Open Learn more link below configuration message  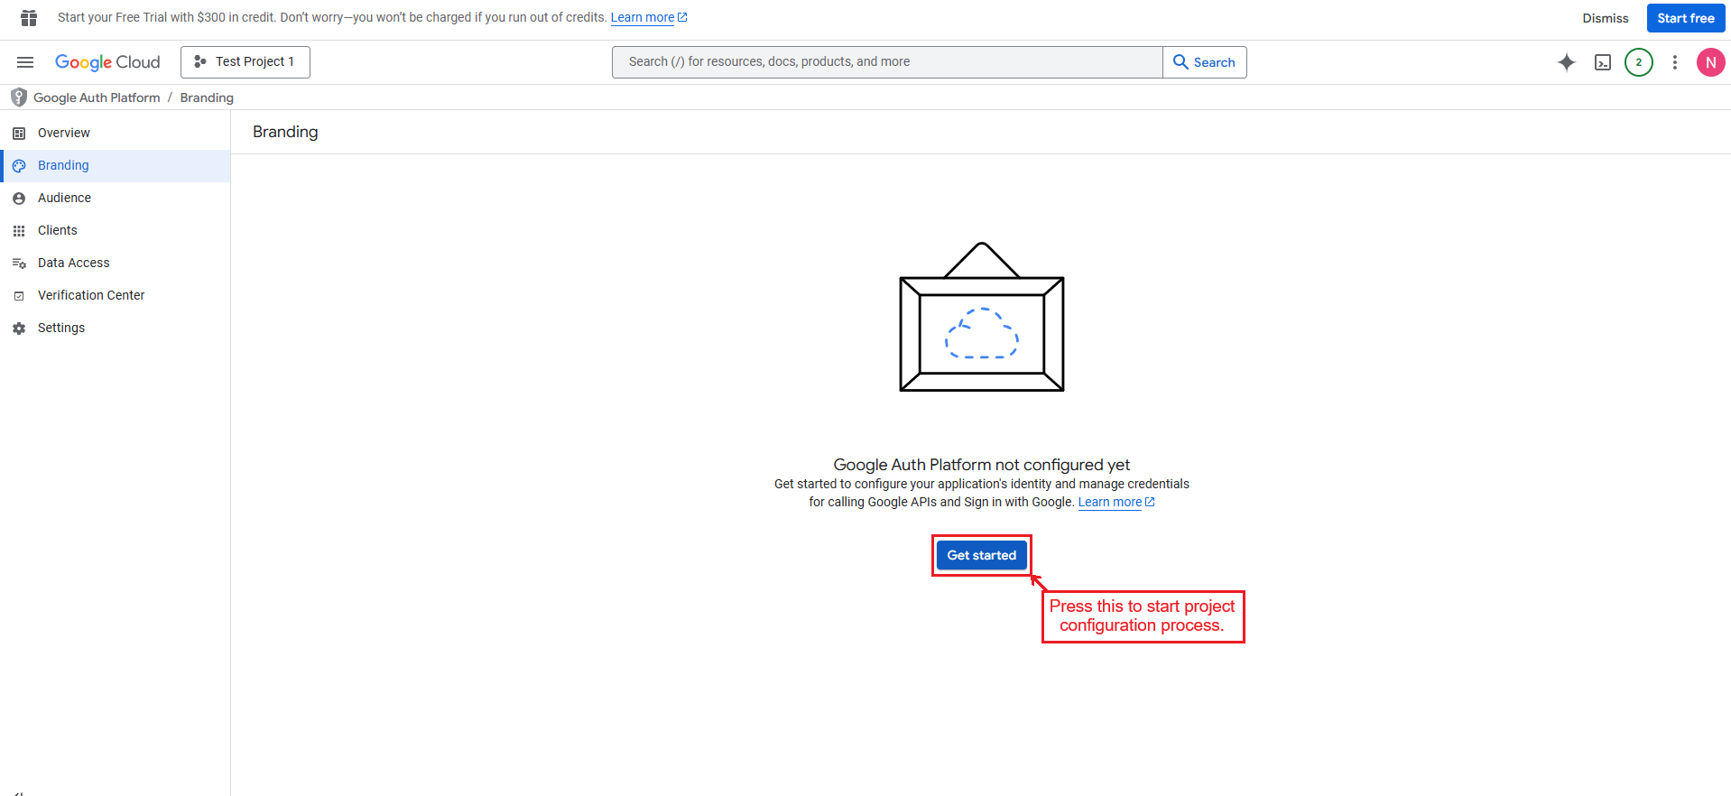[1110, 503]
